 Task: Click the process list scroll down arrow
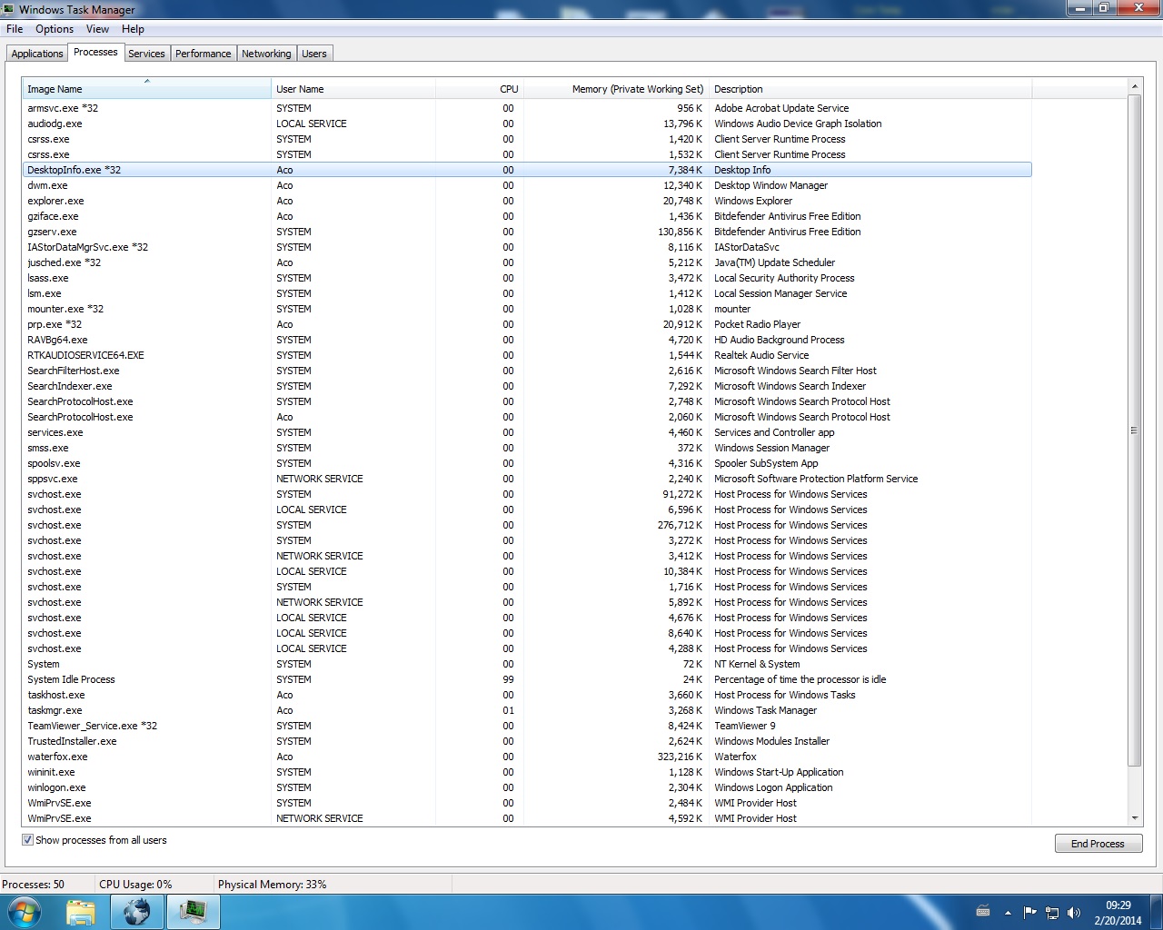point(1134,818)
